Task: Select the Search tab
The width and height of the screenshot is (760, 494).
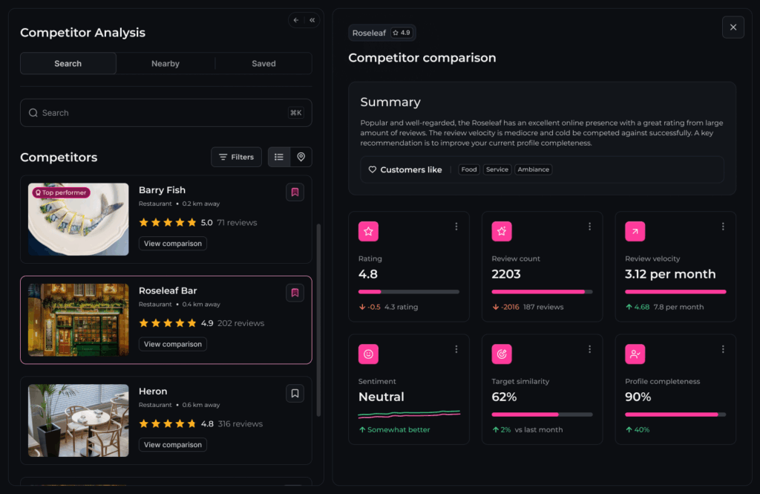Action: tap(68, 64)
